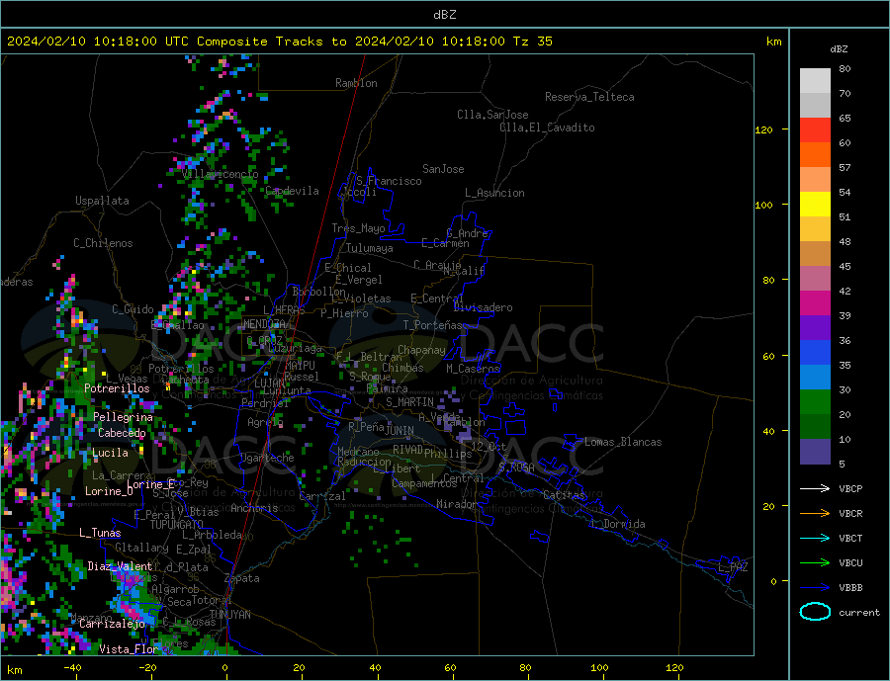Screen dimensions: 890x681
Task: Click the Reserva_Telteca label
Action: (589, 97)
